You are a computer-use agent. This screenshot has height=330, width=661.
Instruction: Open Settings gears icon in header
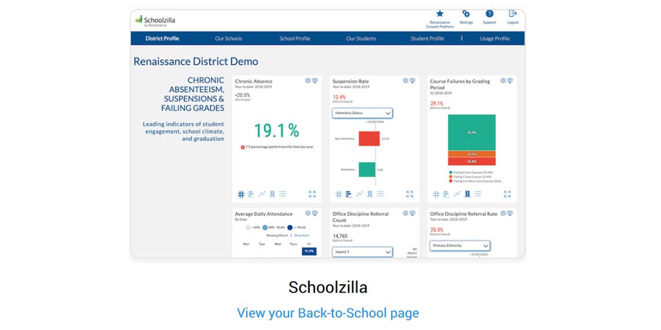click(x=466, y=14)
